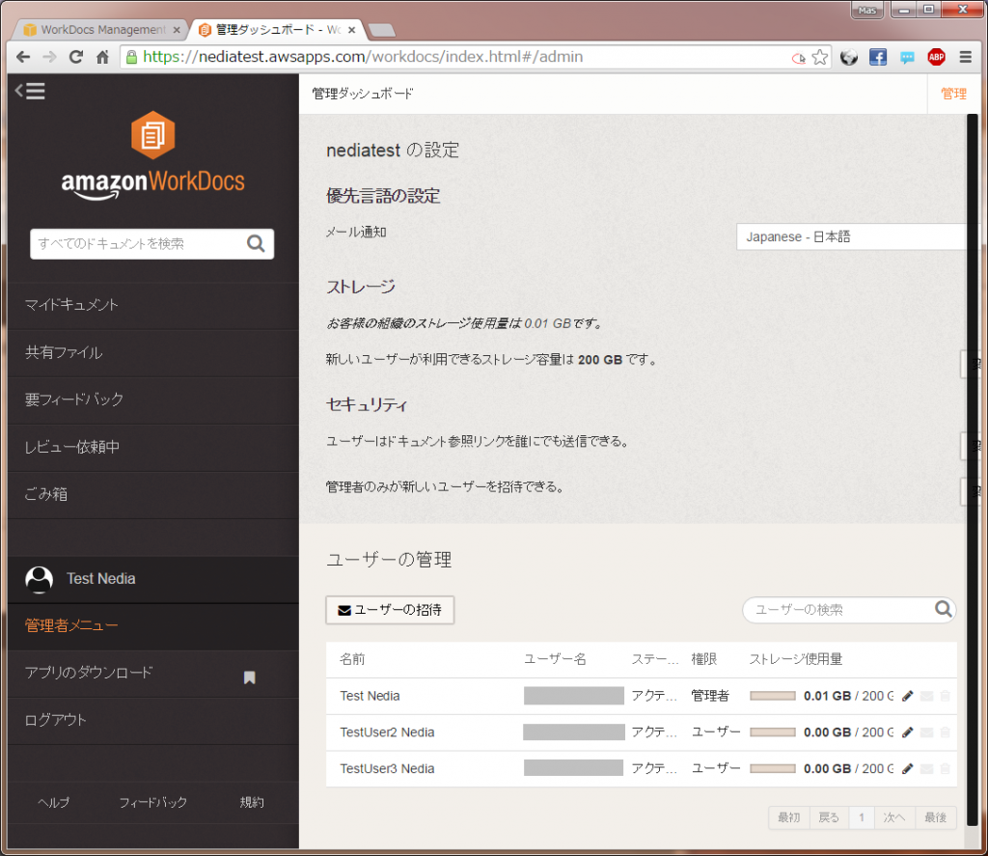
Task: Edit Test Nedia with pencil icon
Action: [x=907, y=696]
